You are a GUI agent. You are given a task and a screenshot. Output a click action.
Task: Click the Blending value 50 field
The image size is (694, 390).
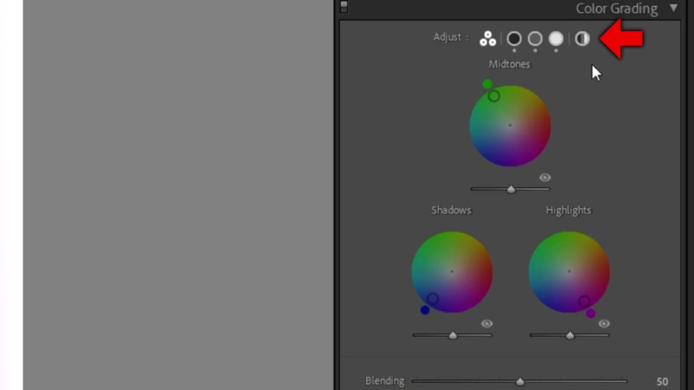point(662,381)
